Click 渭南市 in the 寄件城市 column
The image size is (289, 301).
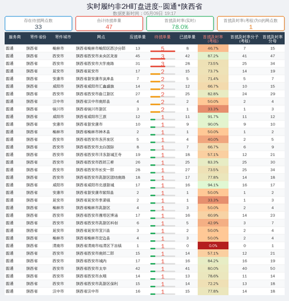(59, 246)
